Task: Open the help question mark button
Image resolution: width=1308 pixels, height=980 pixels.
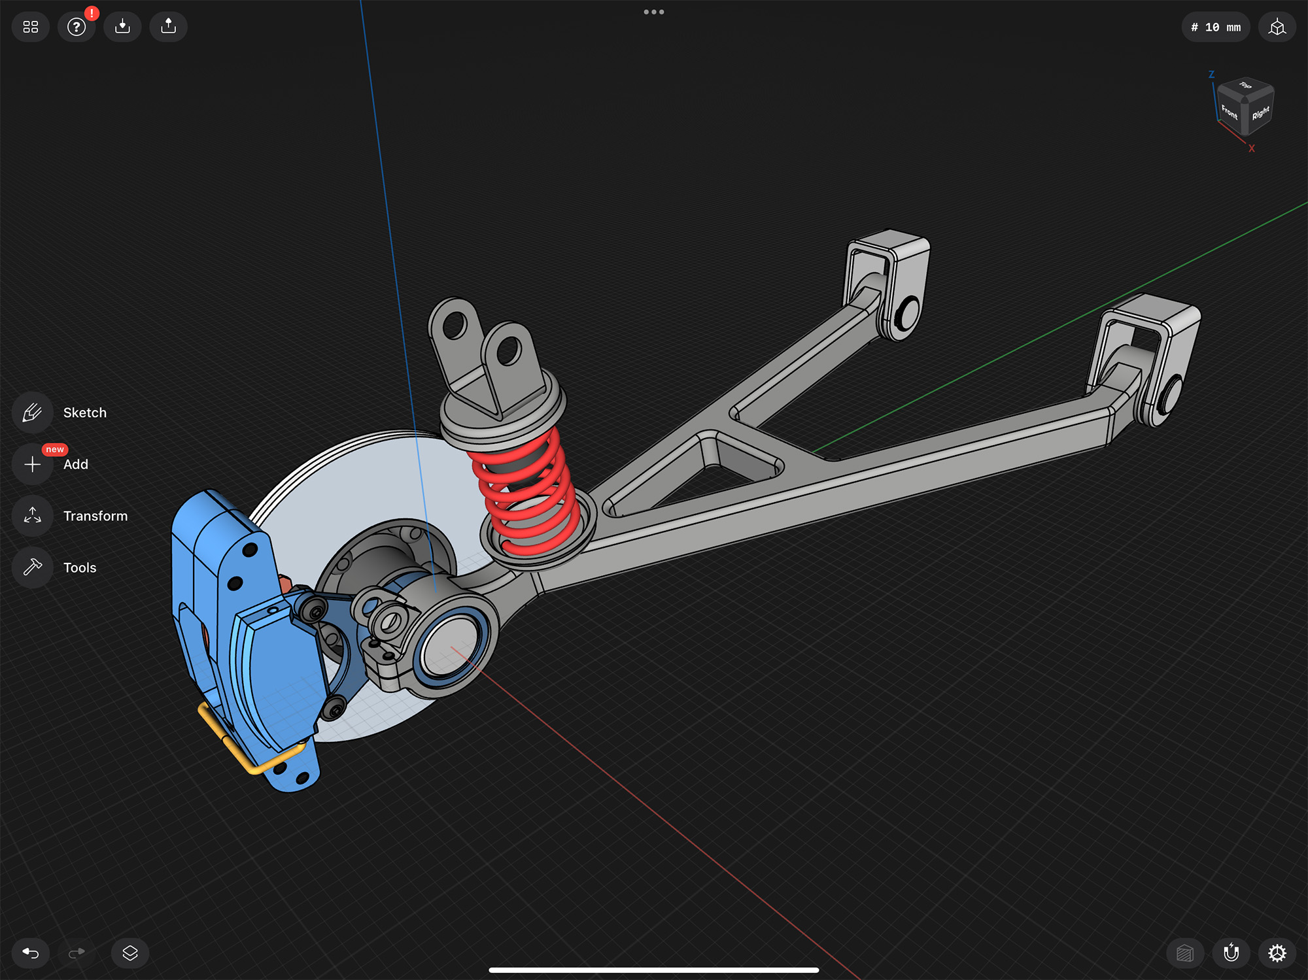Action: (77, 27)
